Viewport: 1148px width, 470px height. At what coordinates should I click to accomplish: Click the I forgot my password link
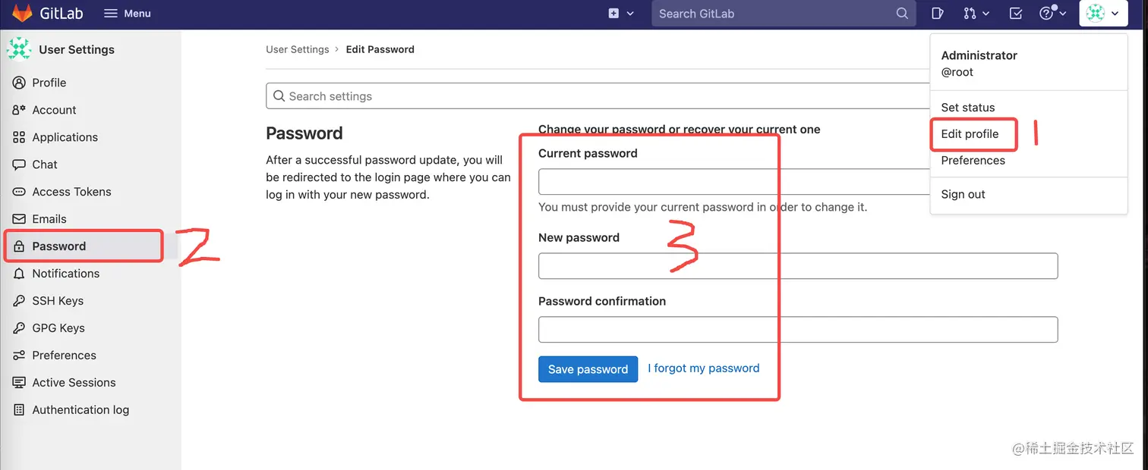[703, 368]
